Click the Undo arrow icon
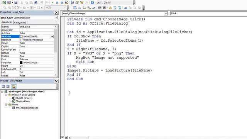247x139 pixels. tap(42, 3)
